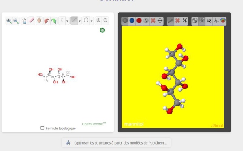243x151 pixels.
Task: Open the green help question mark
Action: [x=102, y=30]
